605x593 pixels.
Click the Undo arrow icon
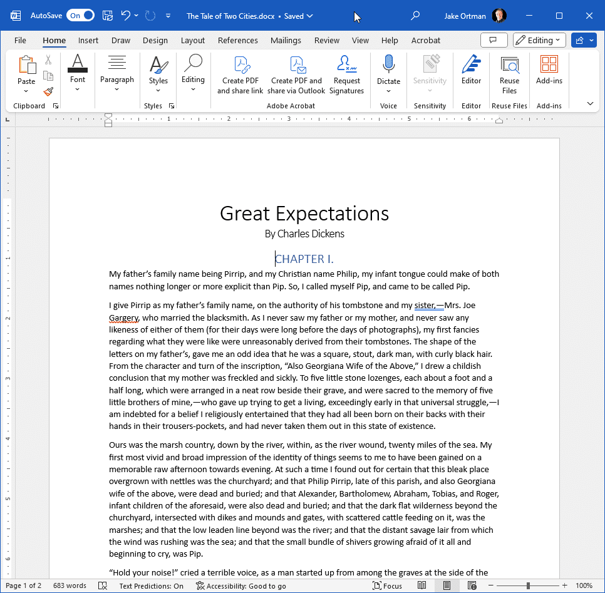coord(125,16)
